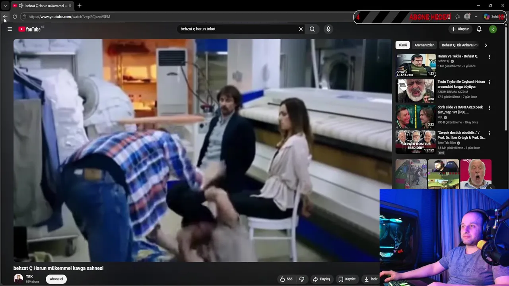
Task: Open a new browser tab
Action: click(x=80, y=6)
